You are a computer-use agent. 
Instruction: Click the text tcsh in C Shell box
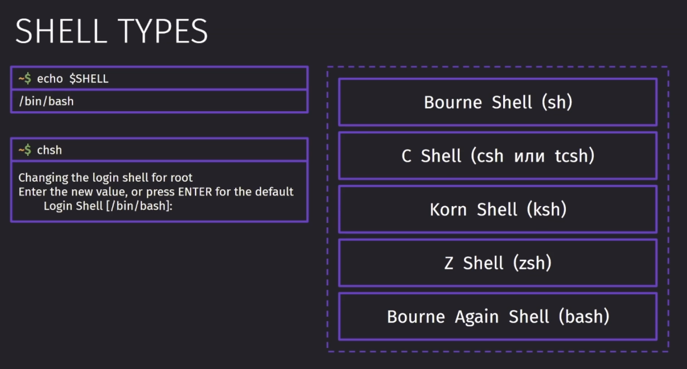(x=571, y=156)
